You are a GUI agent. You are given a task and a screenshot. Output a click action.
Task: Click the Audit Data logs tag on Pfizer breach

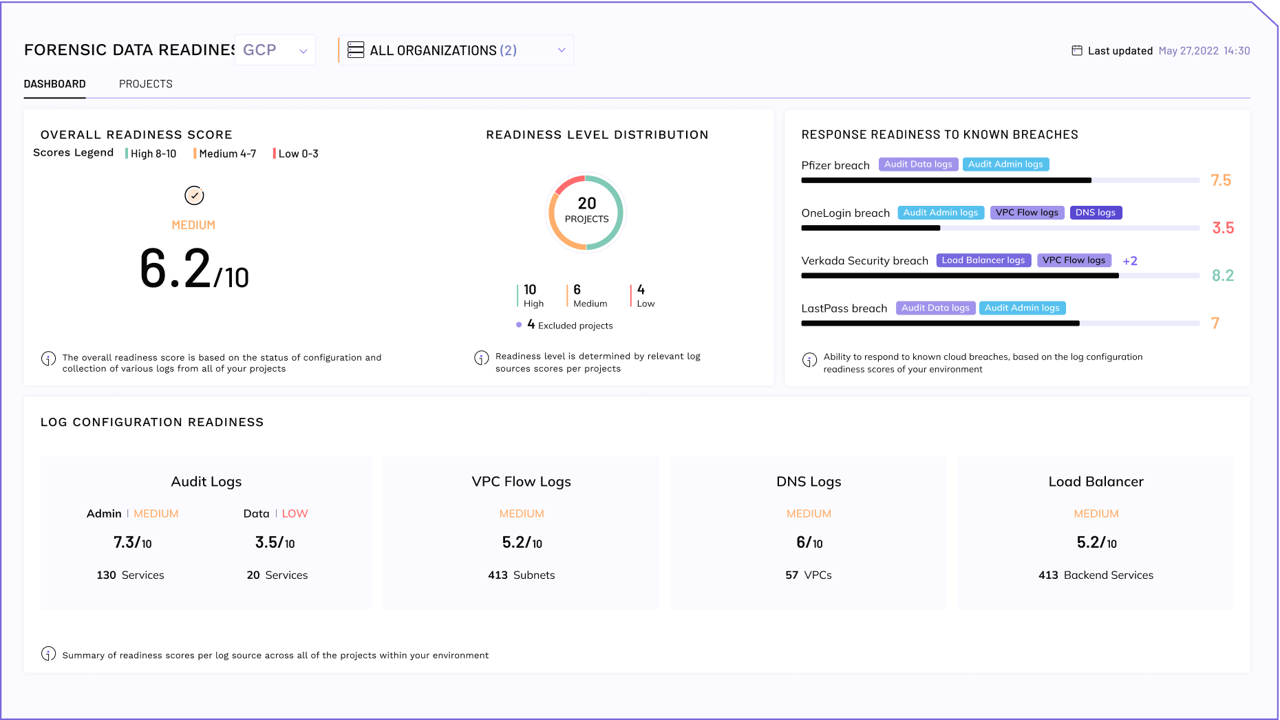tap(918, 165)
